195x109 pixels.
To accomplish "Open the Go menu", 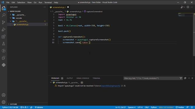I will pyautogui.click(x=35, y=2).
